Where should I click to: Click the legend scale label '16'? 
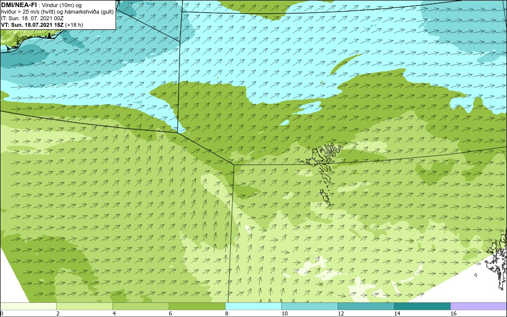click(453, 313)
